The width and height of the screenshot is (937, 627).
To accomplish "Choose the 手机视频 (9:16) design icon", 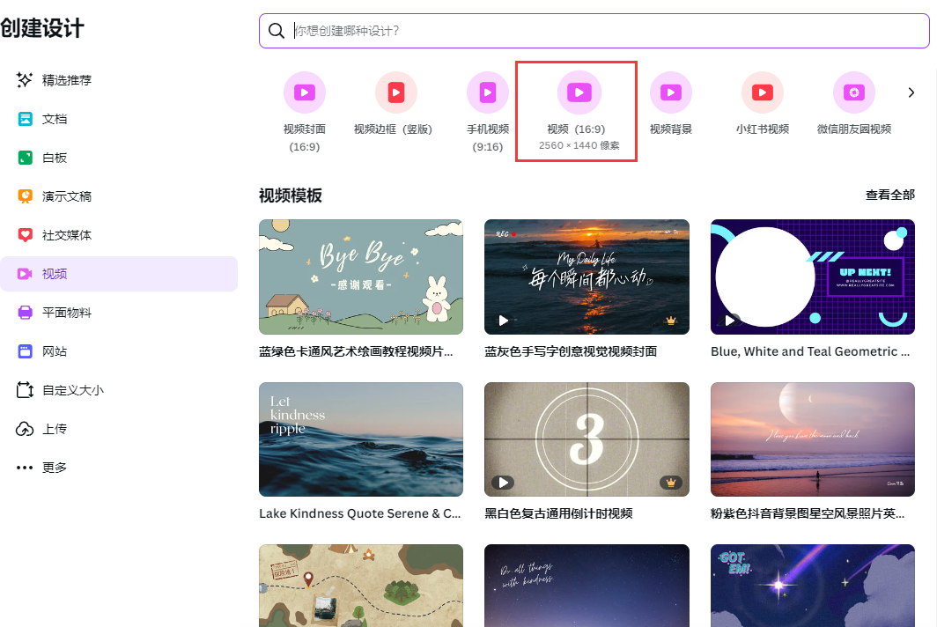I will pyautogui.click(x=488, y=92).
